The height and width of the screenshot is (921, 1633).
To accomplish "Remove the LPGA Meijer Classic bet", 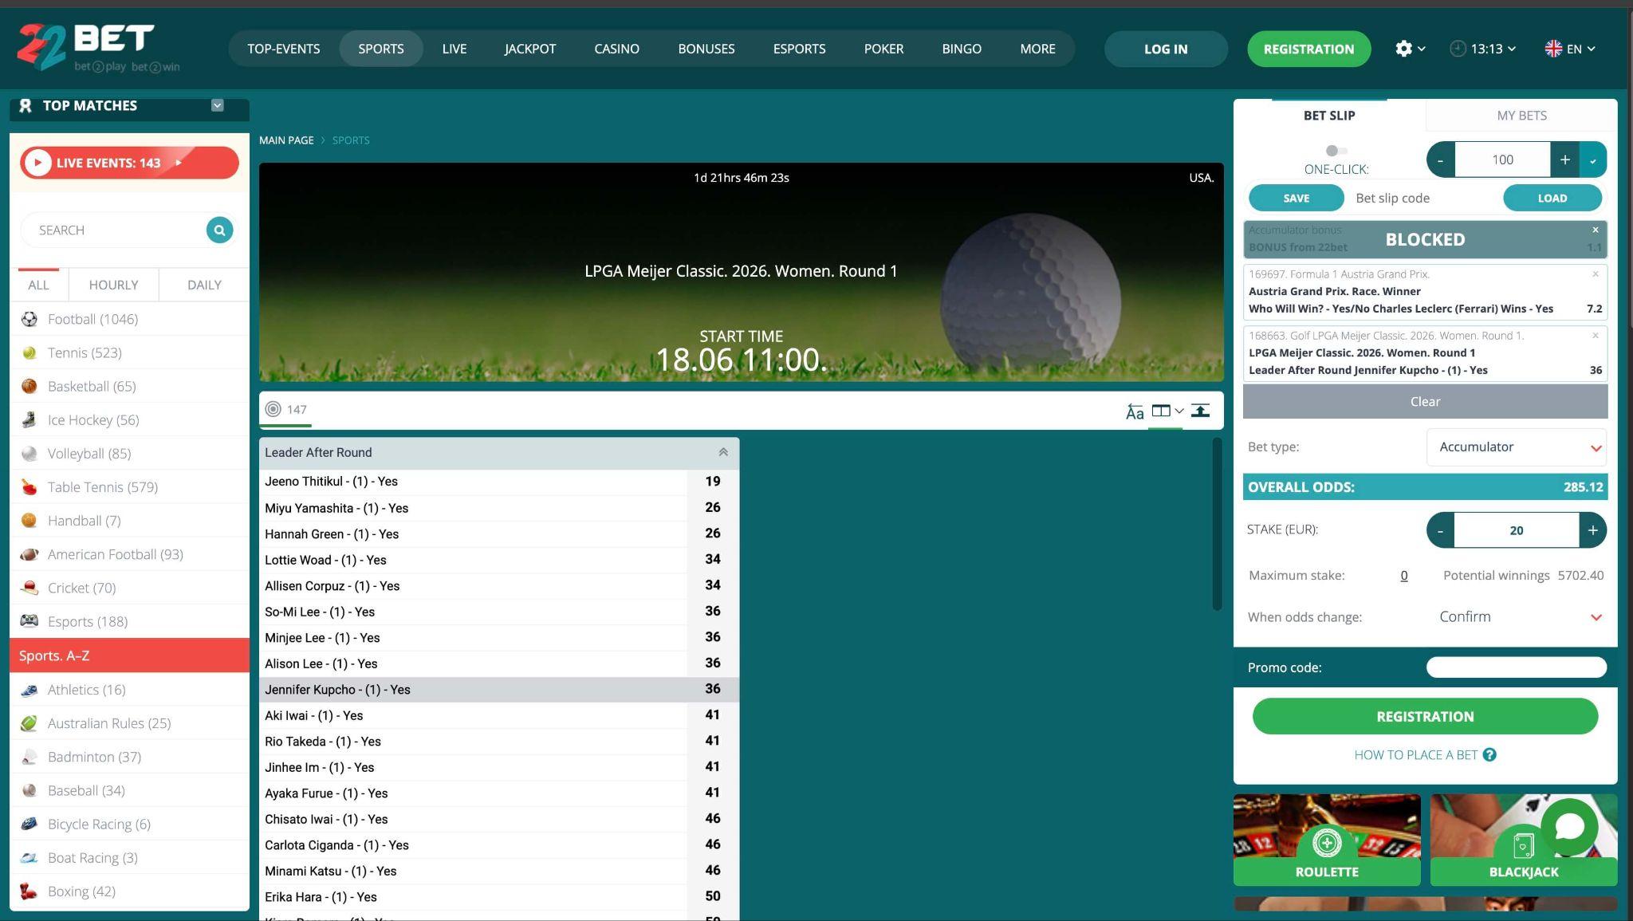I will tap(1596, 335).
